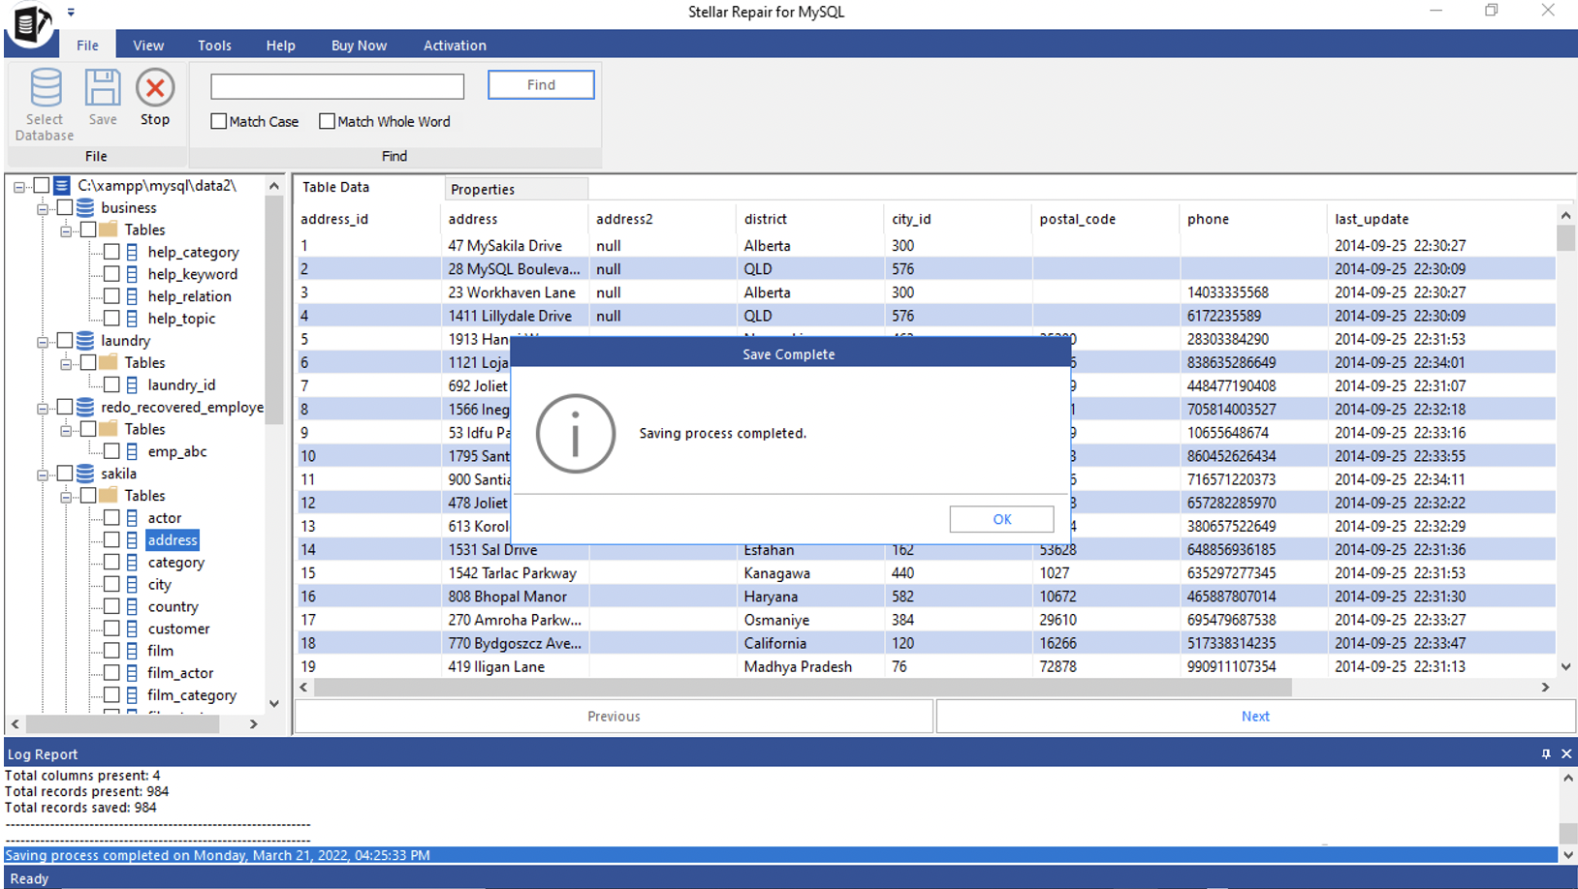Select the table icon beside address
The height and width of the screenshot is (889, 1578).
133,539
